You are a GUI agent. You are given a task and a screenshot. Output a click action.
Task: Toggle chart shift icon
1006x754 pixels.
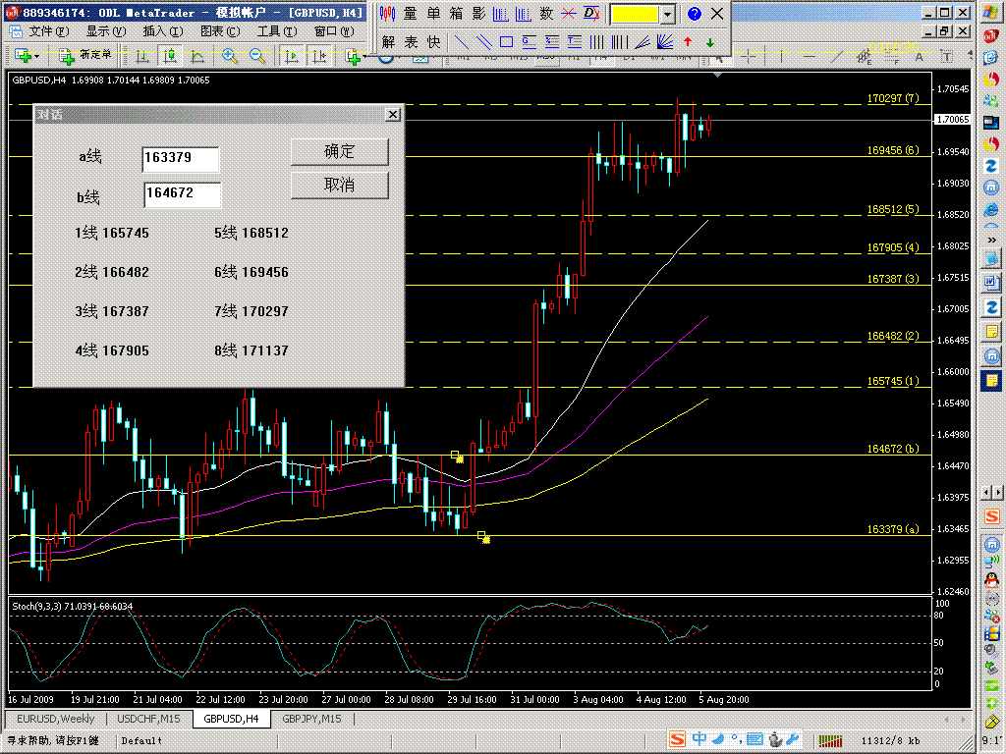[x=319, y=56]
